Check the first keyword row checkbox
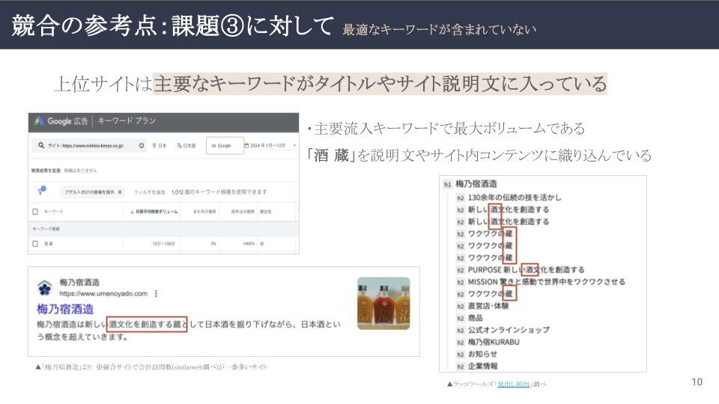 click(35, 244)
